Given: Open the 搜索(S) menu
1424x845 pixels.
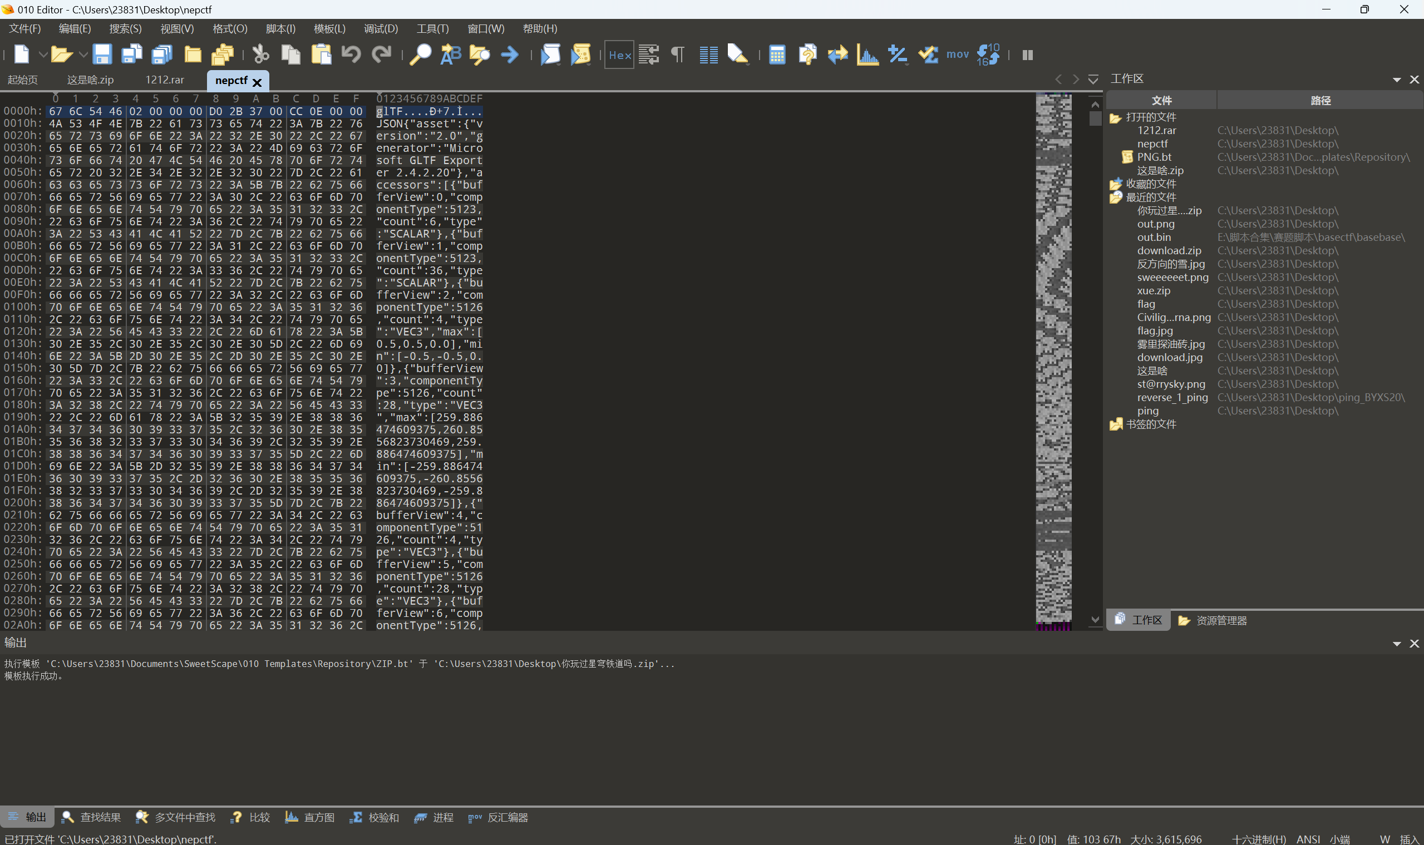Looking at the screenshot, I should (125, 28).
